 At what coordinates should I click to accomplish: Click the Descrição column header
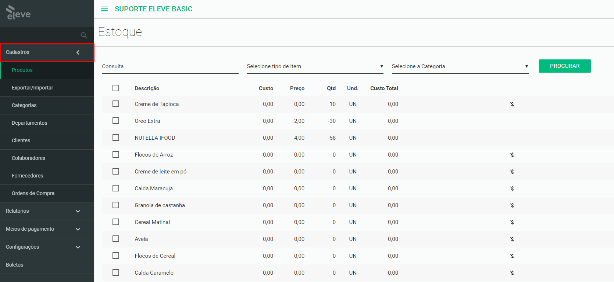click(147, 88)
